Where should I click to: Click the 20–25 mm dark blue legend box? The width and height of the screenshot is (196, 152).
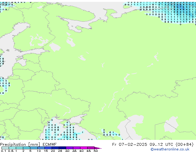(55, 148)
